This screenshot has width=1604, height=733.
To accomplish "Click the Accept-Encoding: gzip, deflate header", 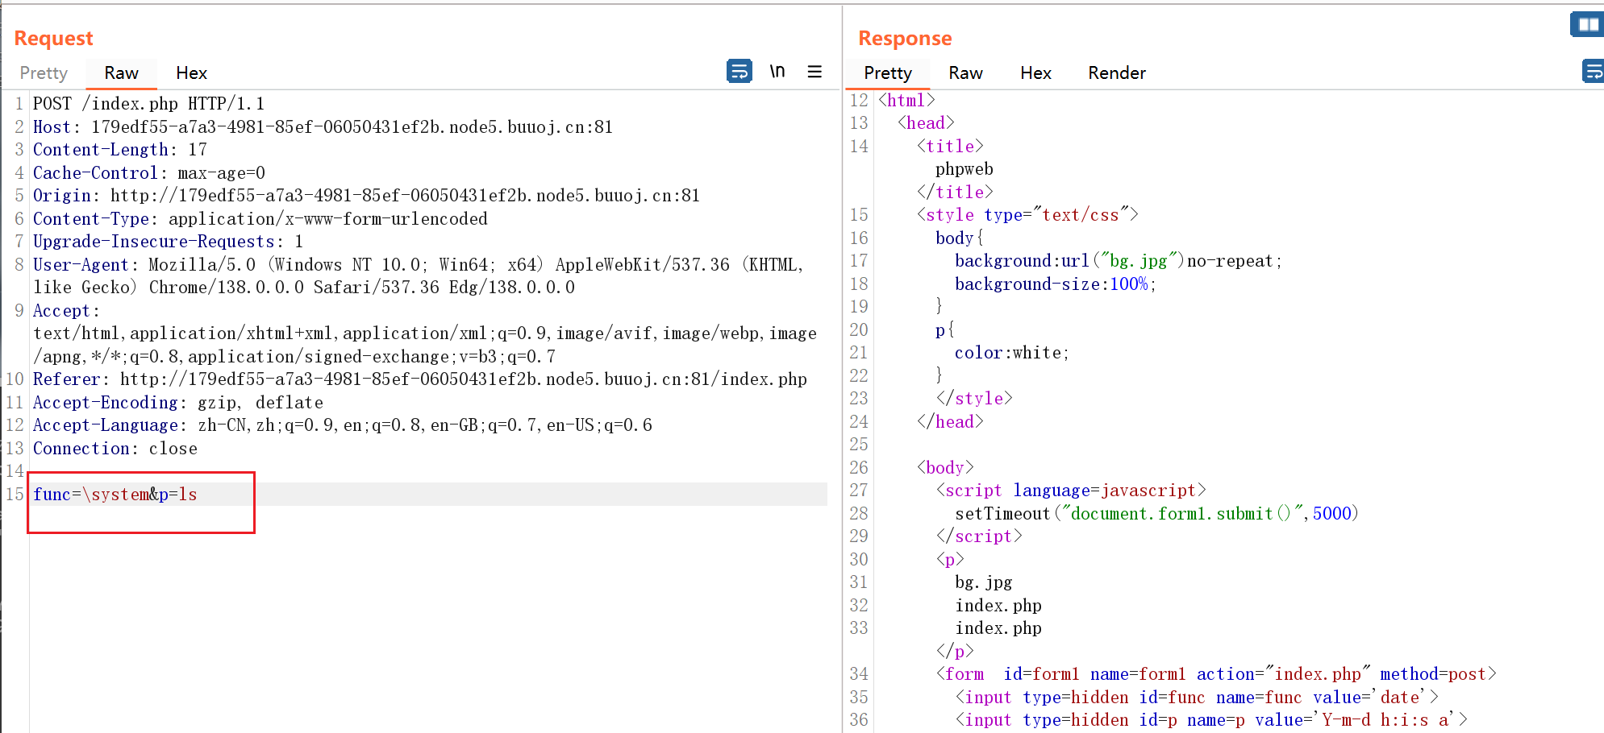I will [x=177, y=403].
